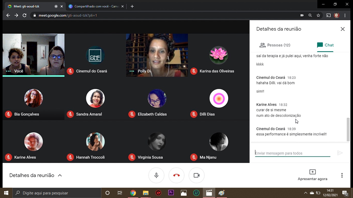Click the Enviar mensagem para todos field

pos(292,153)
